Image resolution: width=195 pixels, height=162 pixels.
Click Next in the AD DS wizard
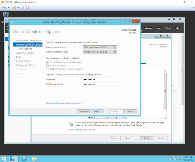point(97,112)
